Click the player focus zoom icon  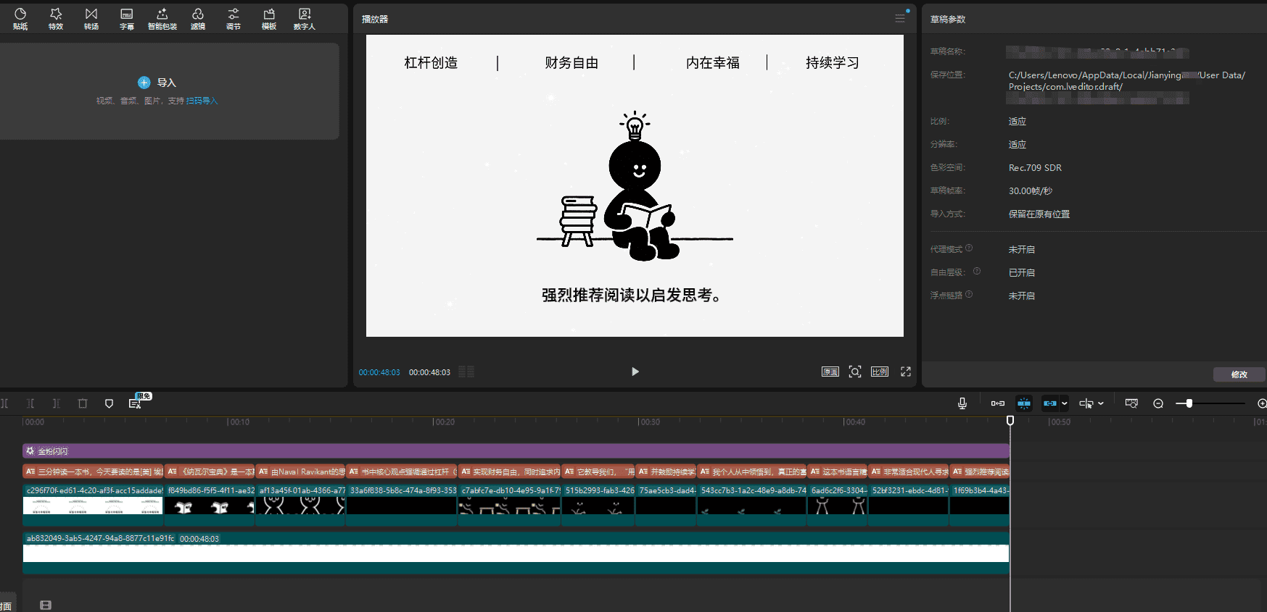(855, 372)
